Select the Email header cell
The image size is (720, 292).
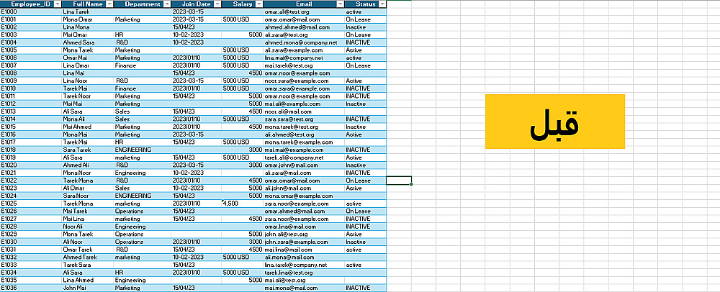click(x=304, y=4)
